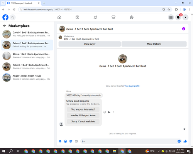Image resolution: width=193 pixels, height=154 pixels.
Task: Open Angel's 3 Beds 1 Bath House chat
Action: pyautogui.click(x=27, y=77)
